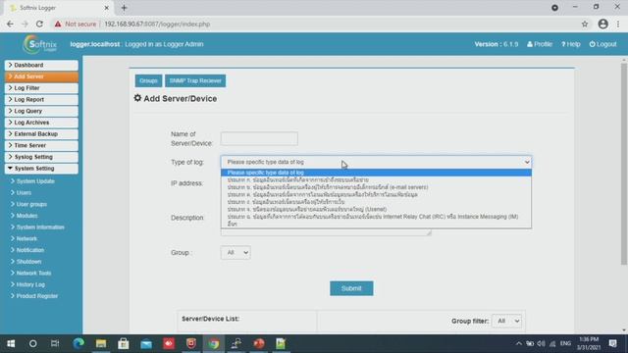Click the Softnix Logger logo
Screen dimensions: 628x353
[39, 44]
